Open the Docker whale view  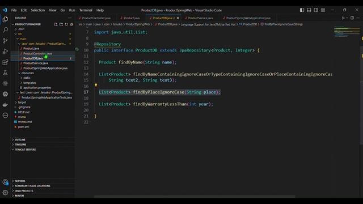[5, 105]
